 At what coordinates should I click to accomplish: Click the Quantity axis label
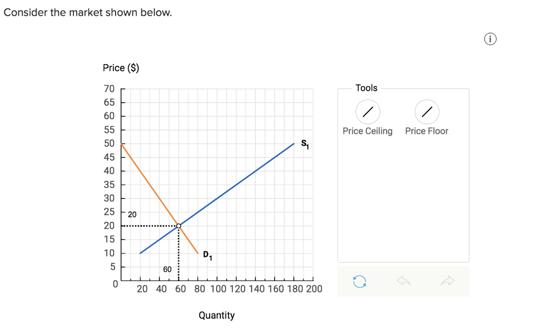217,315
